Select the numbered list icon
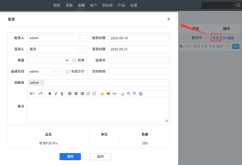Screen dimensions: 242x165 pyautogui.click(x=88, y=94)
